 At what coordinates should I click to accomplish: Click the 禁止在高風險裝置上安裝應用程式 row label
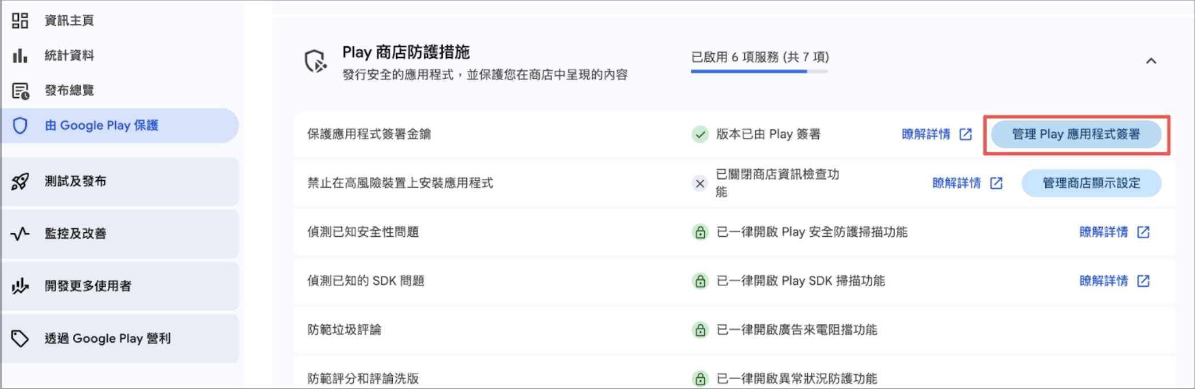point(400,183)
